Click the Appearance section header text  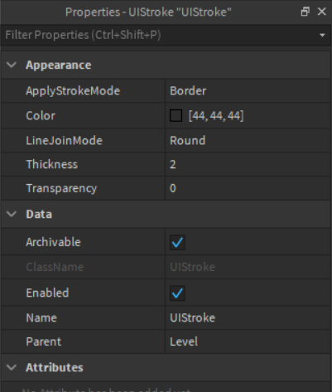coord(58,65)
